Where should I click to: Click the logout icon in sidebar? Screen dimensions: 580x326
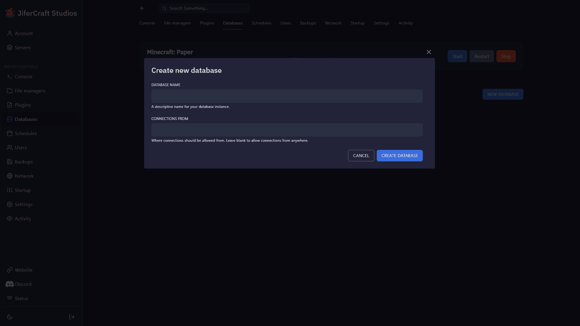point(72,317)
